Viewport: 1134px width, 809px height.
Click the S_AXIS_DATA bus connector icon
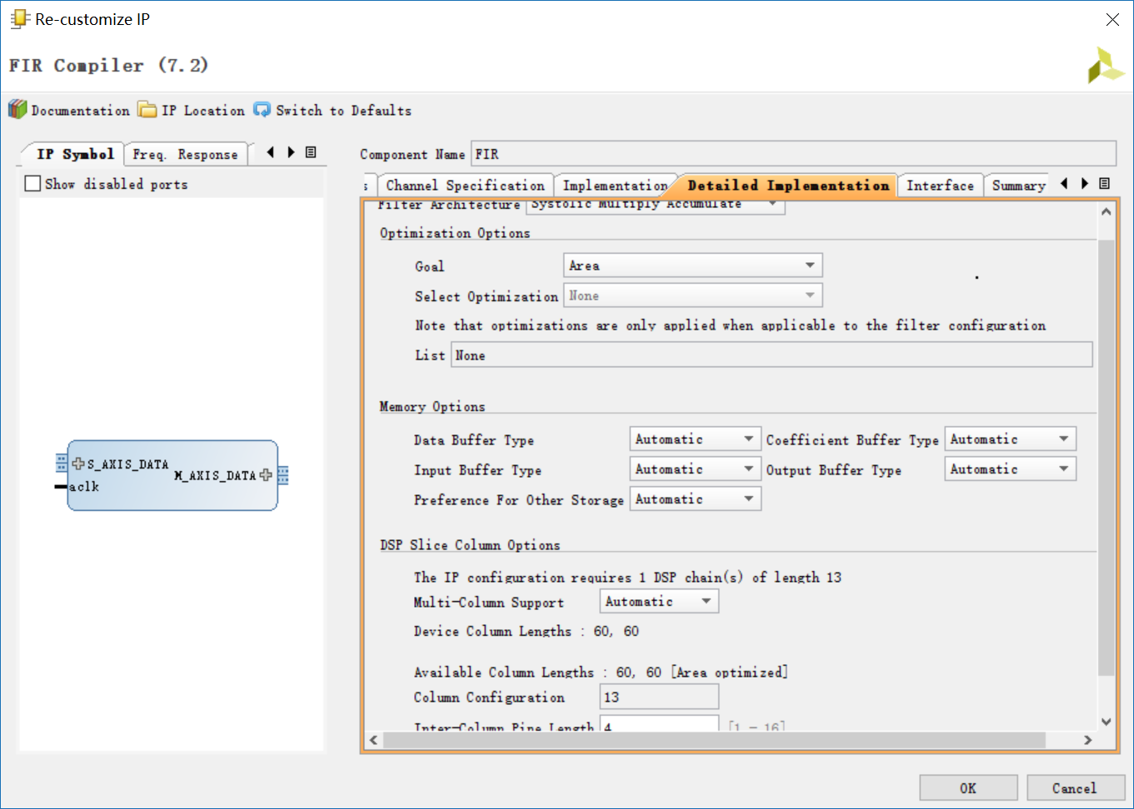(x=62, y=464)
